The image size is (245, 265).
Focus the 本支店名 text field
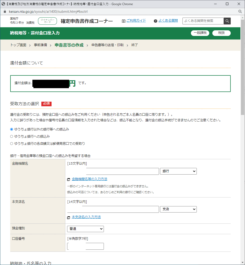pos(113,209)
